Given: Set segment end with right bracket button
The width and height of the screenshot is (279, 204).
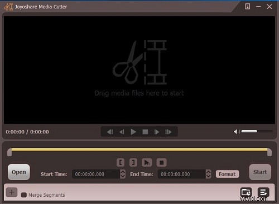Looking at the screenshot, I should coord(133,162).
